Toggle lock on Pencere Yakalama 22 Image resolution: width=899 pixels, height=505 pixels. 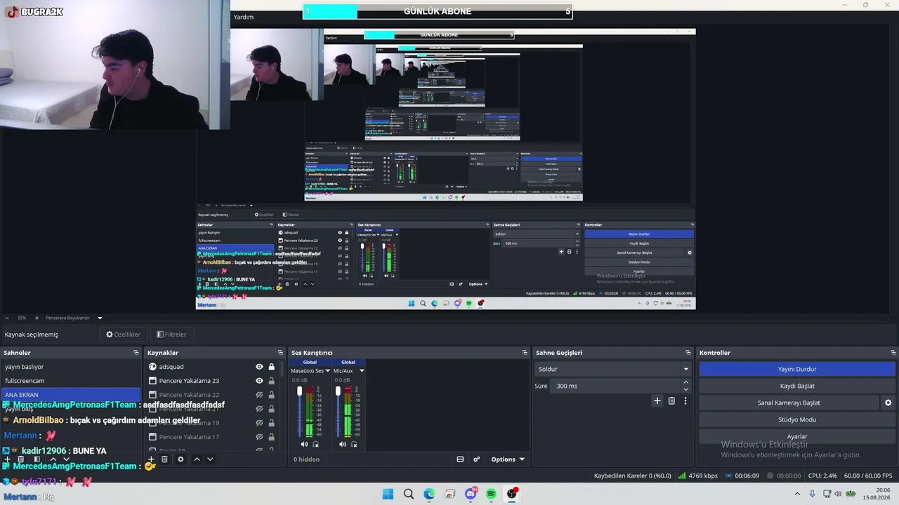(x=271, y=395)
